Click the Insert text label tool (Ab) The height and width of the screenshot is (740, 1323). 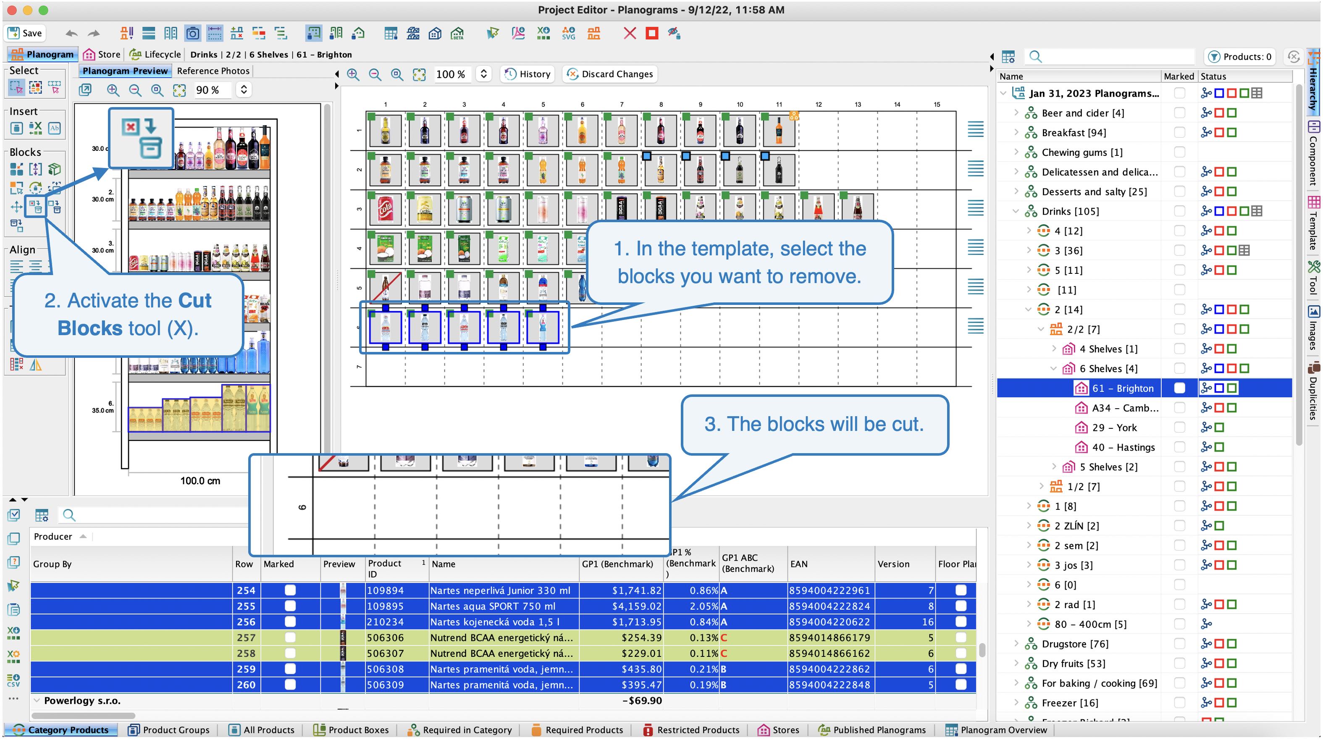point(55,128)
